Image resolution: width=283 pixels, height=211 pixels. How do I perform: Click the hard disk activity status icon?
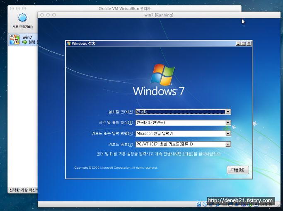(199, 204)
